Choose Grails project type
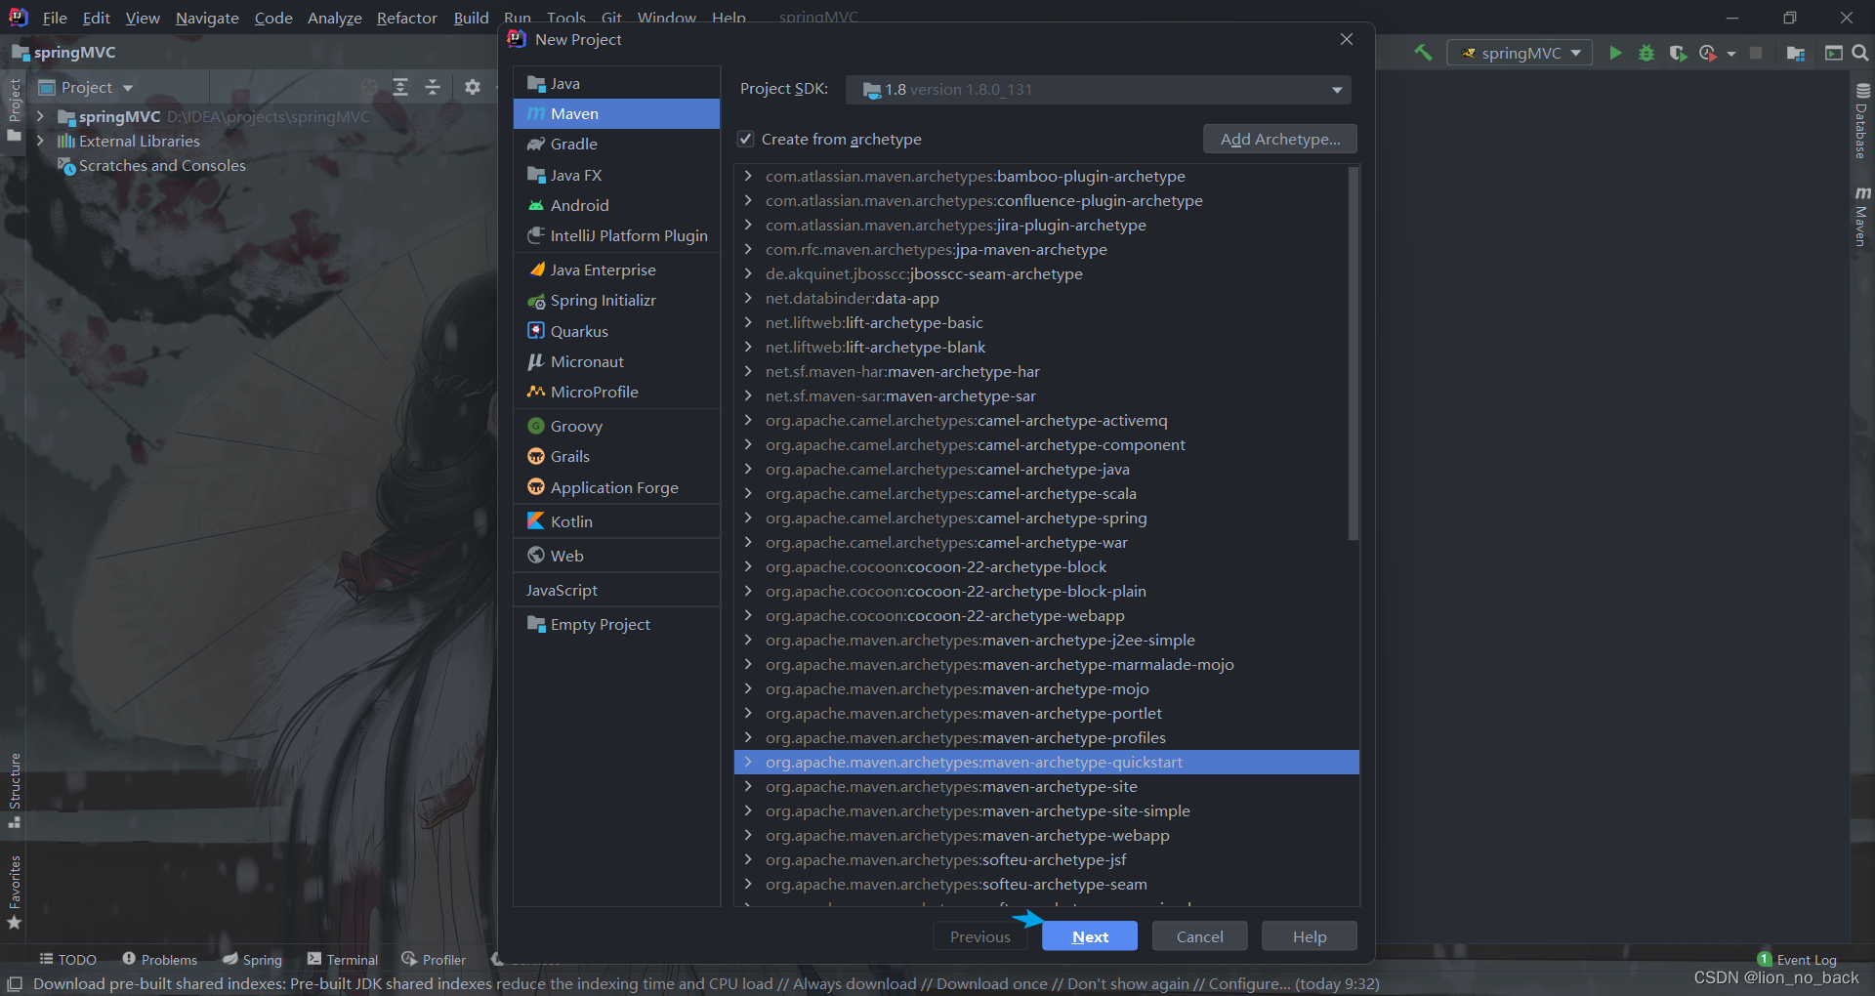Image resolution: width=1875 pixels, height=996 pixels. click(x=616, y=456)
